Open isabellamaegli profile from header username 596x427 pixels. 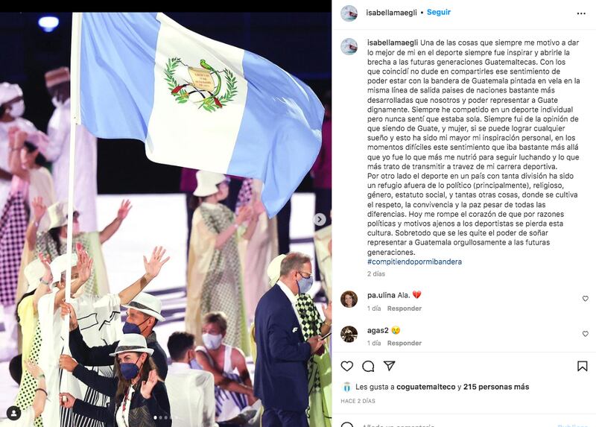click(x=392, y=13)
